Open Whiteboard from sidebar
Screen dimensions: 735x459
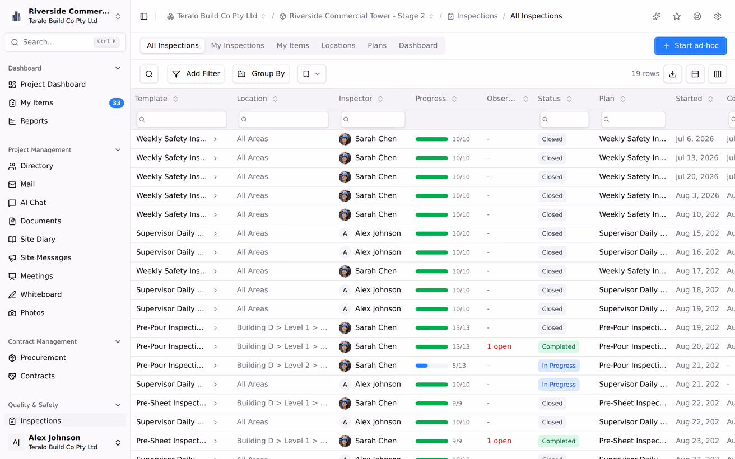tap(65, 294)
